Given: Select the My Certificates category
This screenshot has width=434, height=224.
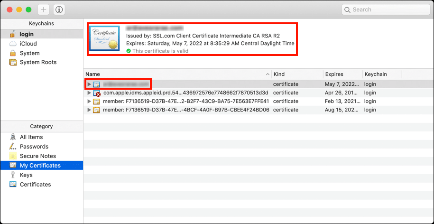Looking at the screenshot, I should [x=40, y=166].
